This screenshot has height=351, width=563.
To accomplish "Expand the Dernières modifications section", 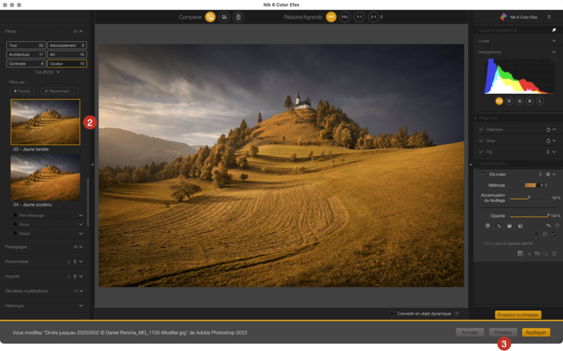I will pyautogui.click(x=81, y=291).
